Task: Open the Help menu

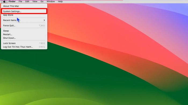Action: coord(60,2)
